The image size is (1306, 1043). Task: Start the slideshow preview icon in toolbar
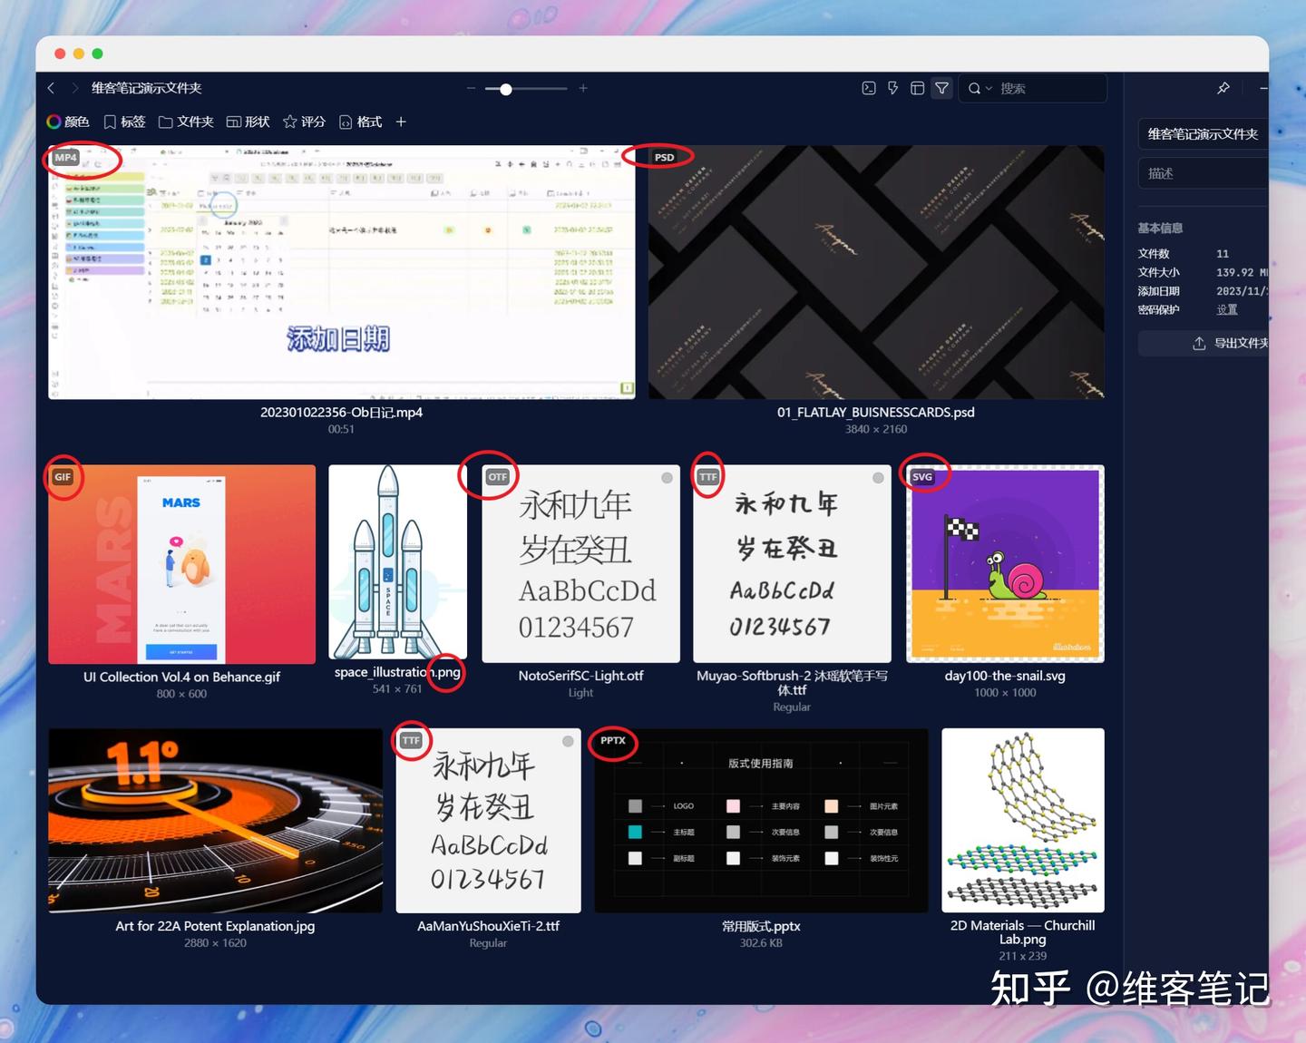pos(868,88)
